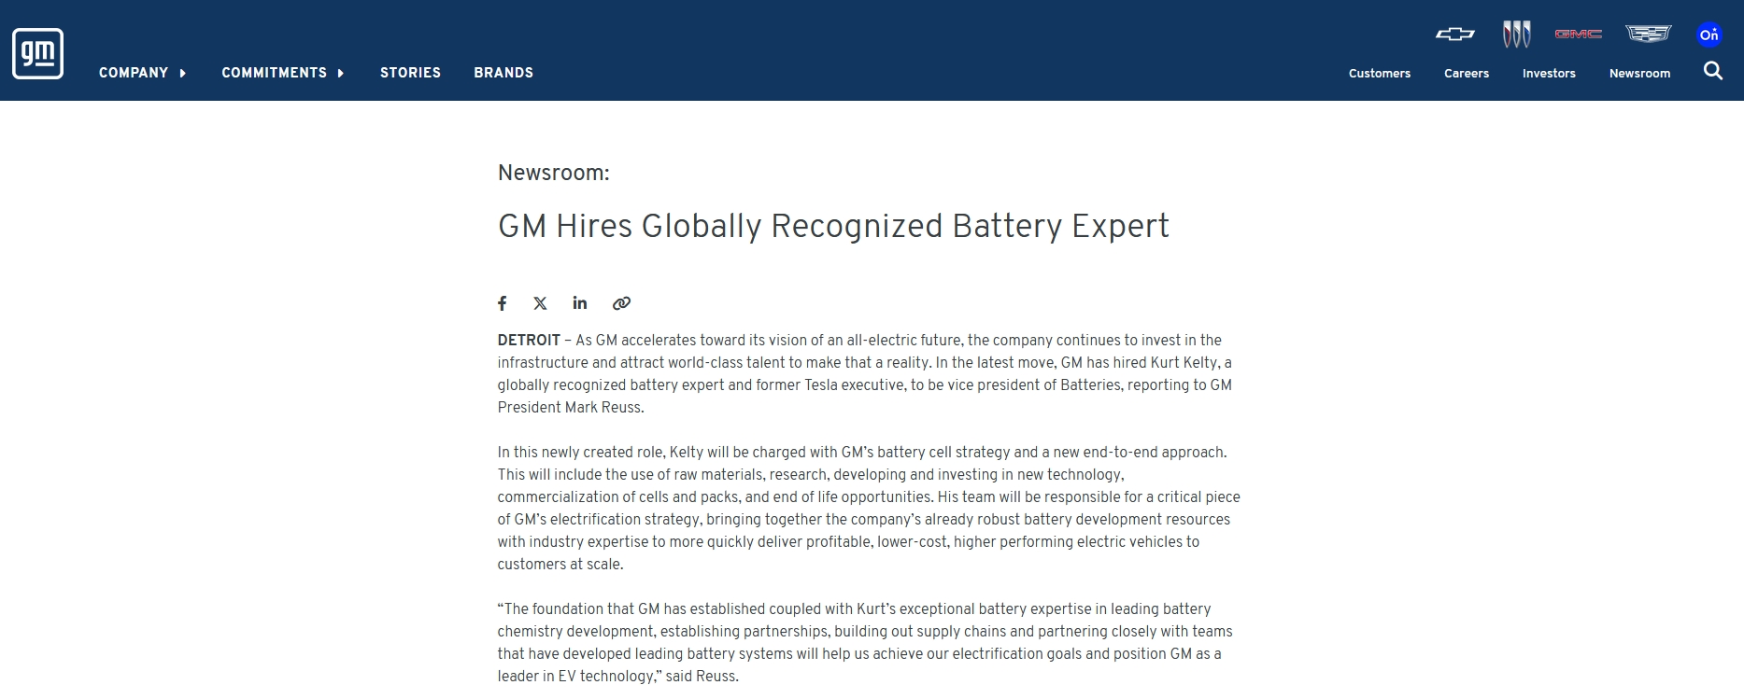
Task: Click the bold 'DETROIT' dateline
Action: click(x=529, y=341)
